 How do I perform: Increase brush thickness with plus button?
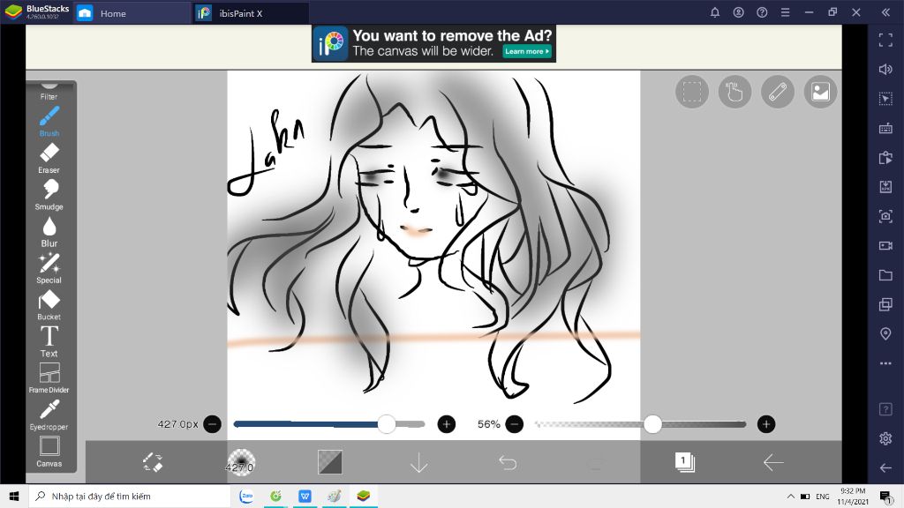446,424
